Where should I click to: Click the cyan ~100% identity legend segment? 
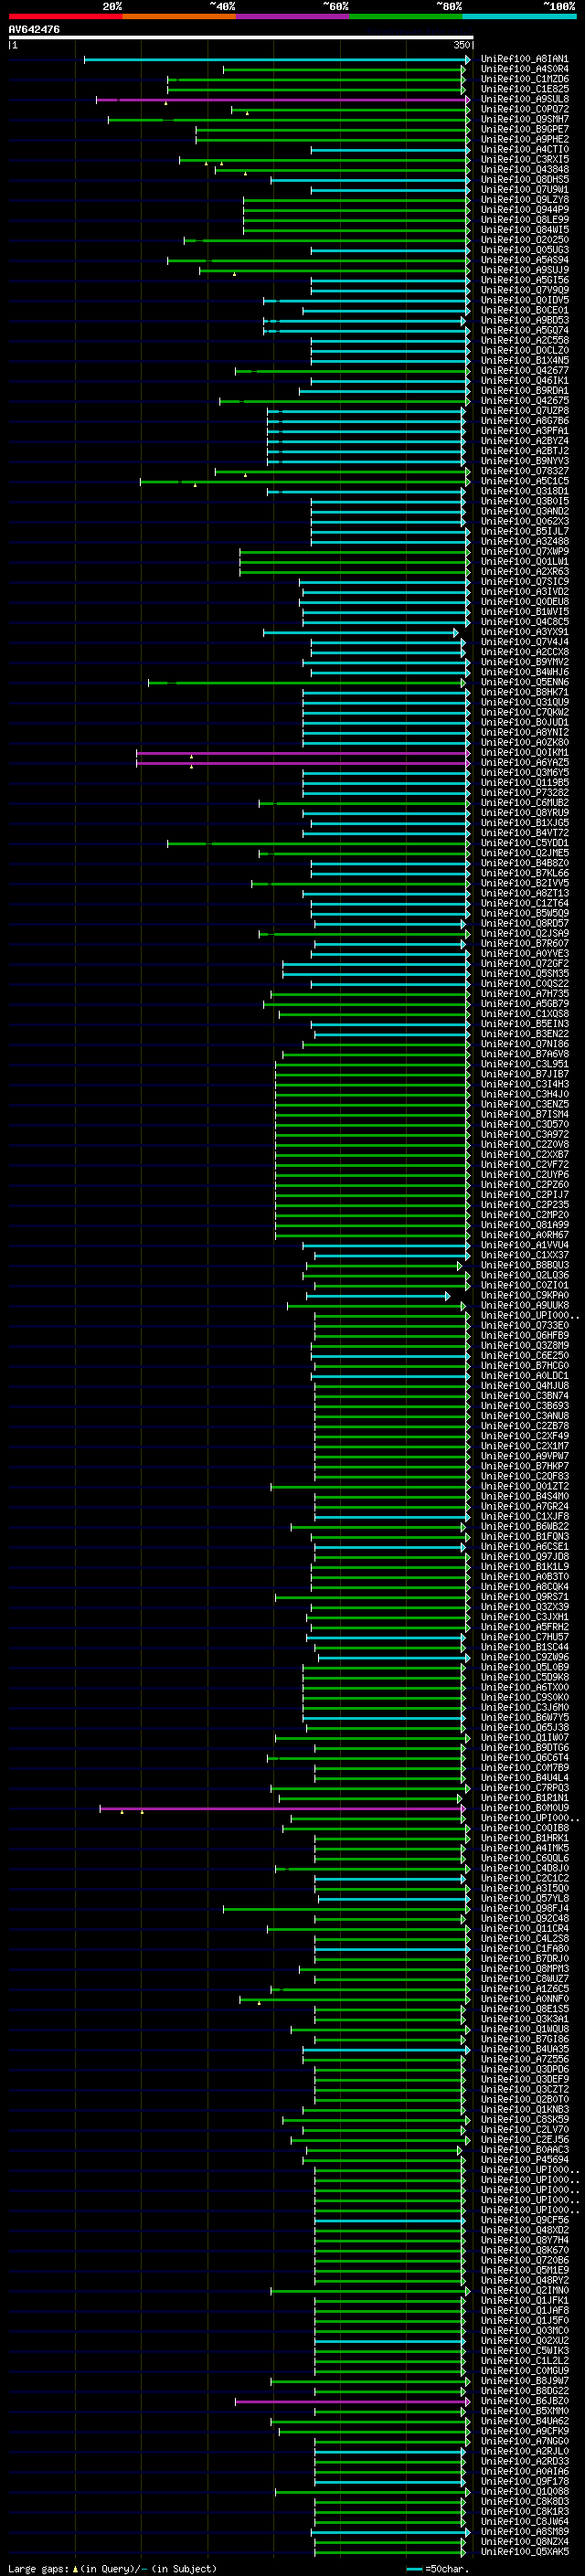click(519, 17)
